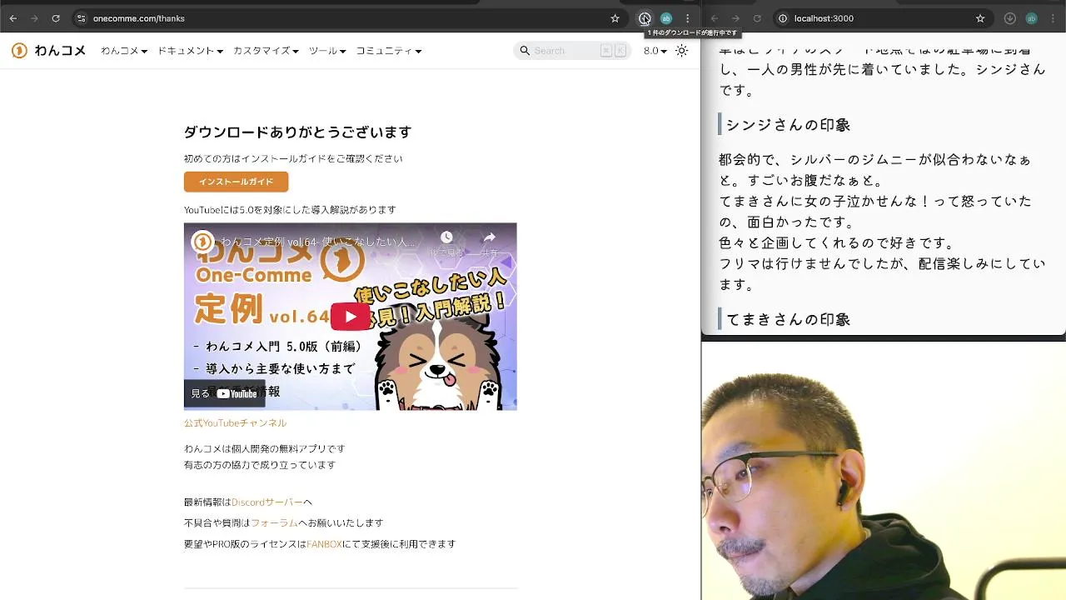Click 'Watch on YouTube' logo button

[224, 393]
